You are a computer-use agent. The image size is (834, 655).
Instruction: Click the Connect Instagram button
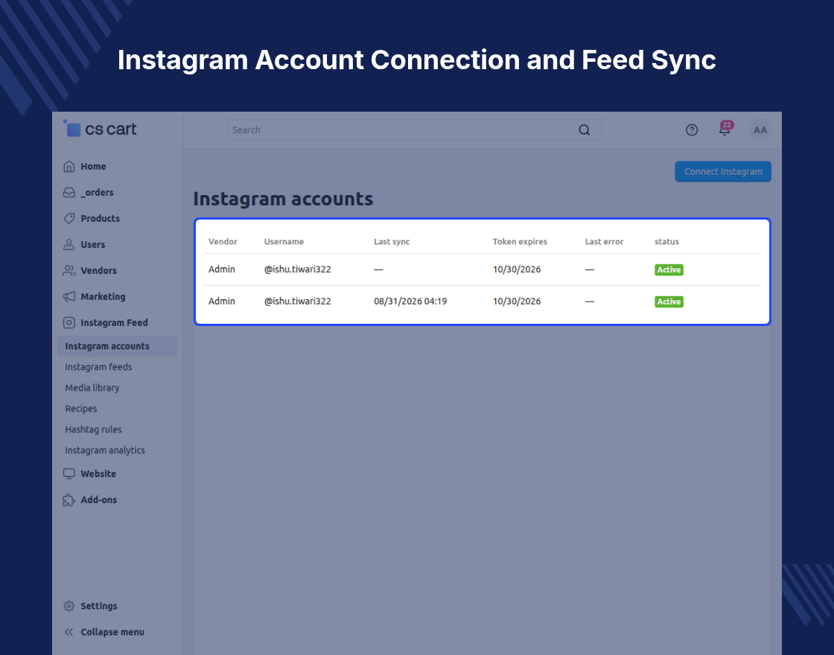click(x=723, y=172)
